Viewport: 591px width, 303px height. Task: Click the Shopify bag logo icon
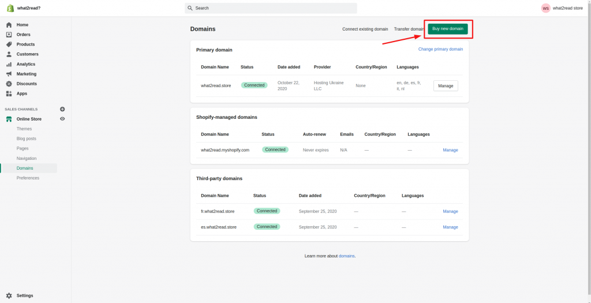10,8
